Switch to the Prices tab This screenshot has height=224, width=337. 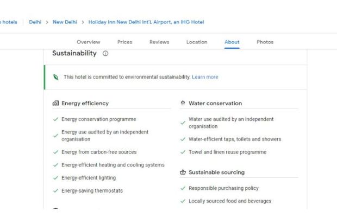[124, 42]
